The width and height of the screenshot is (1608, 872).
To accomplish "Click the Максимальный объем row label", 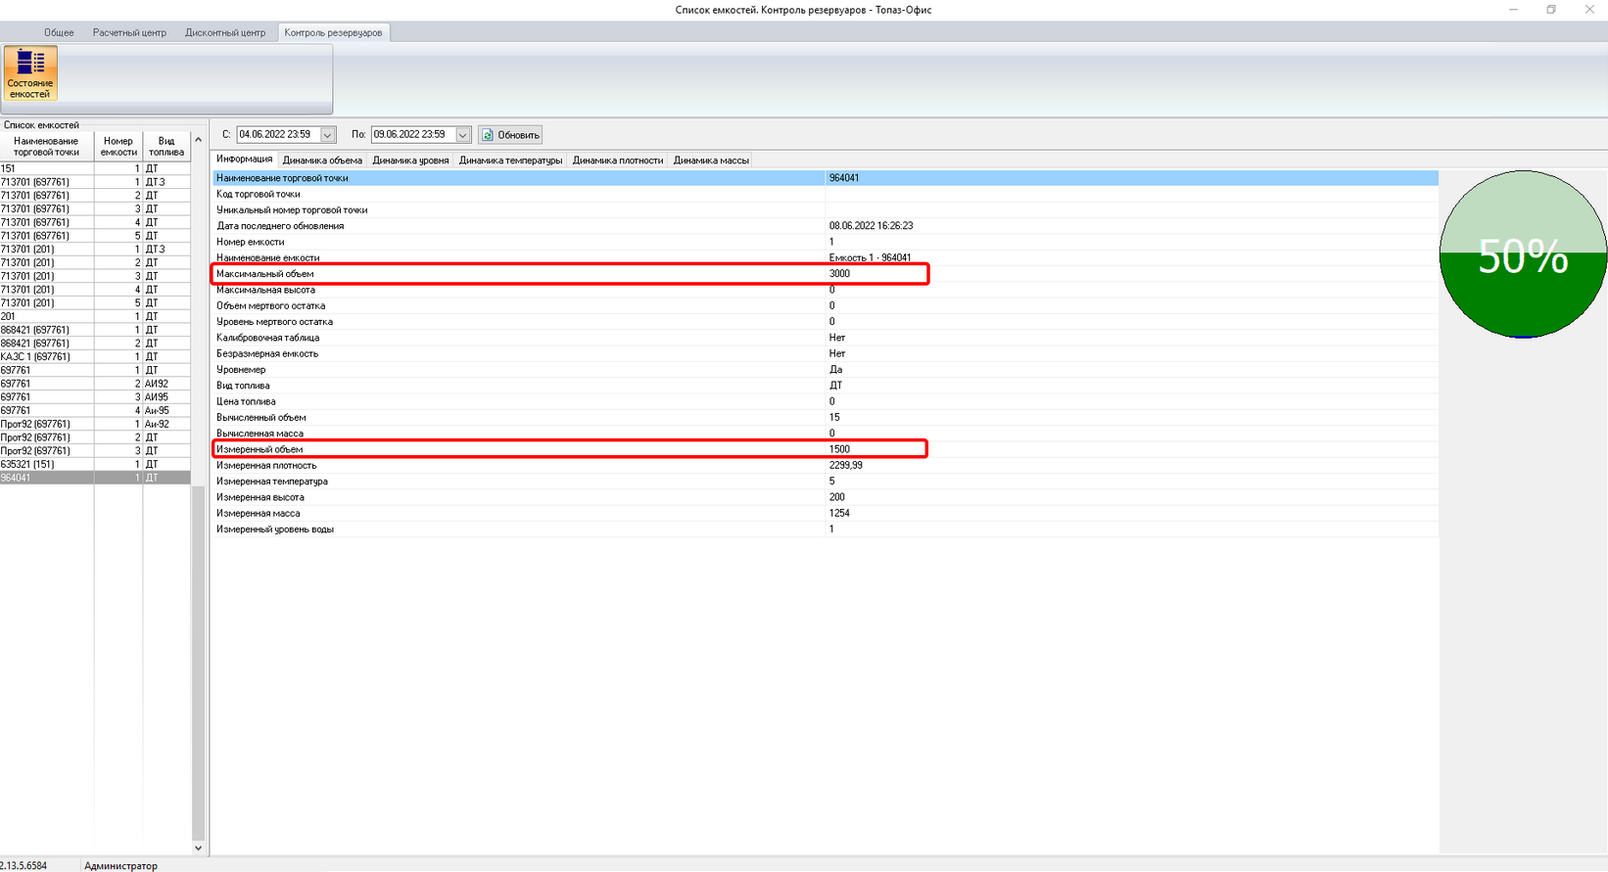I will click(265, 274).
